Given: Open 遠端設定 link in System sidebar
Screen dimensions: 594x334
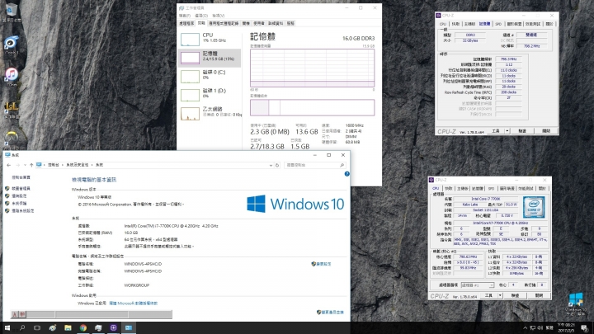Looking at the screenshot, I should click(19, 195).
